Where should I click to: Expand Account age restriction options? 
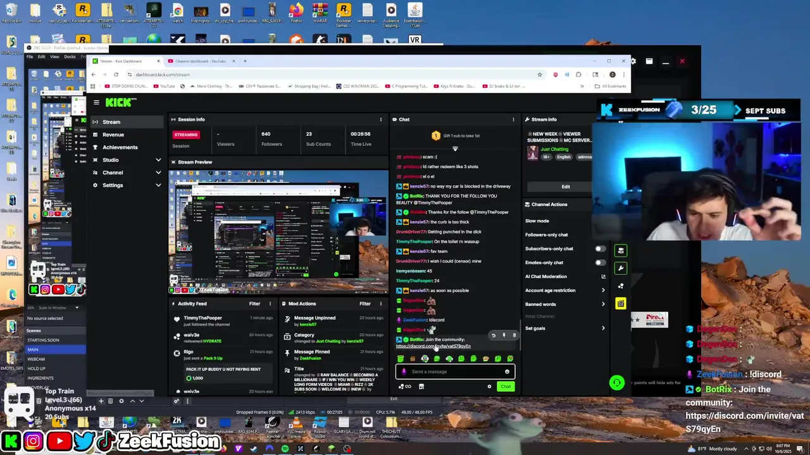603,290
